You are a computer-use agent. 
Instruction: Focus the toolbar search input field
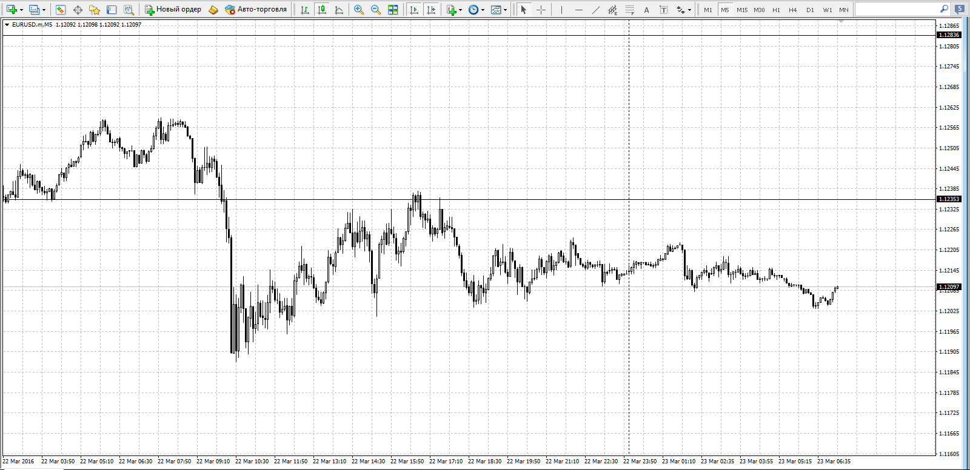[x=897, y=9]
